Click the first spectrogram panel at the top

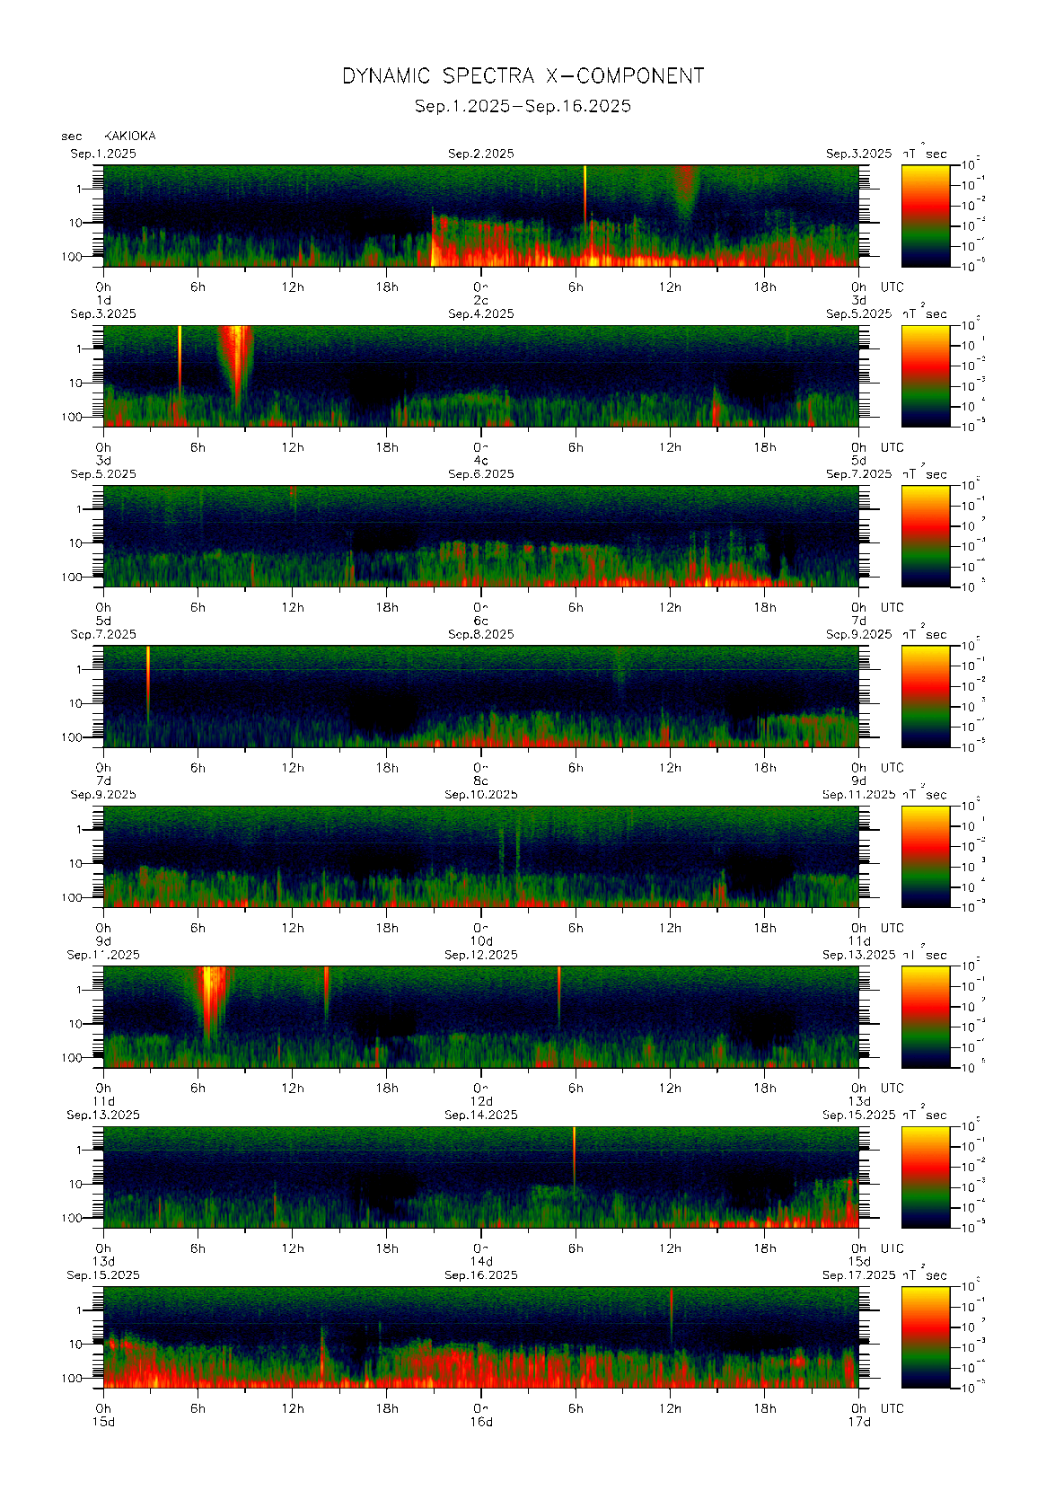point(480,216)
